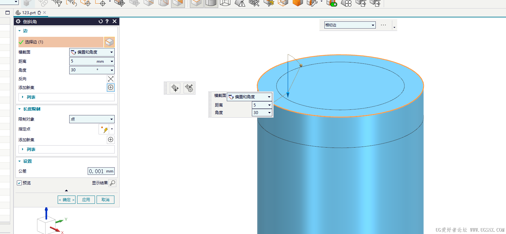Click the edge selection cube icon beside 选择边

[109, 42]
